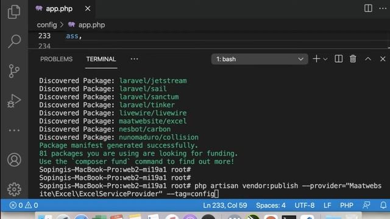Change file encoding UTF-8

coord(305,206)
